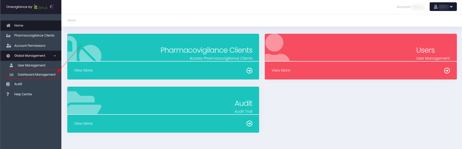The image size is (462, 149).
Task: Click the profile dropdown caret arrow
Action: pos(451,7)
